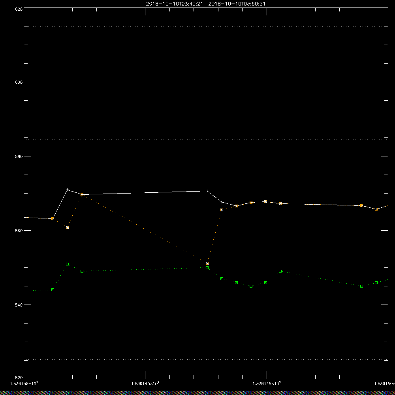Click the leftmost green square data point
Screen dimensions: 395x395
[x=53, y=290]
